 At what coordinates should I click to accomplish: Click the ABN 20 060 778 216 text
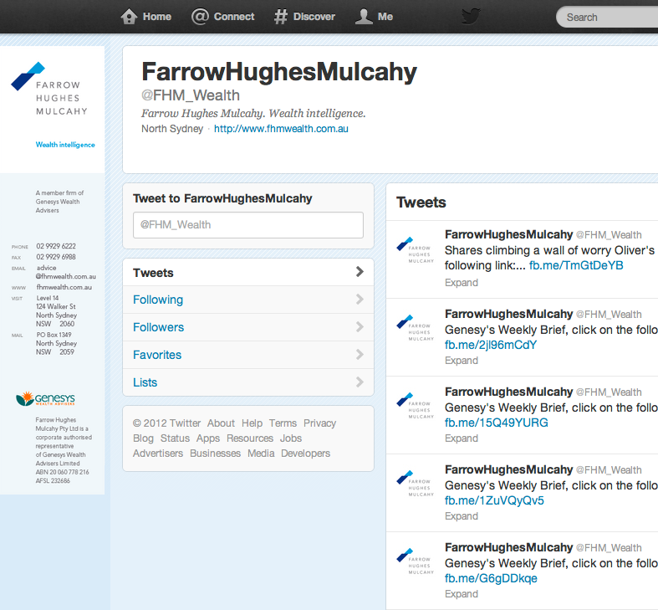(x=62, y=472)
